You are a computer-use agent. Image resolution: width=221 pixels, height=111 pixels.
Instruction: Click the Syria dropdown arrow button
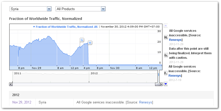pyautogui.click(x=49, y=9)
